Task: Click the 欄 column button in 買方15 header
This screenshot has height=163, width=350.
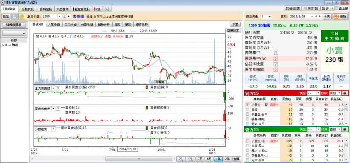Action: click(x=345, y=93)
